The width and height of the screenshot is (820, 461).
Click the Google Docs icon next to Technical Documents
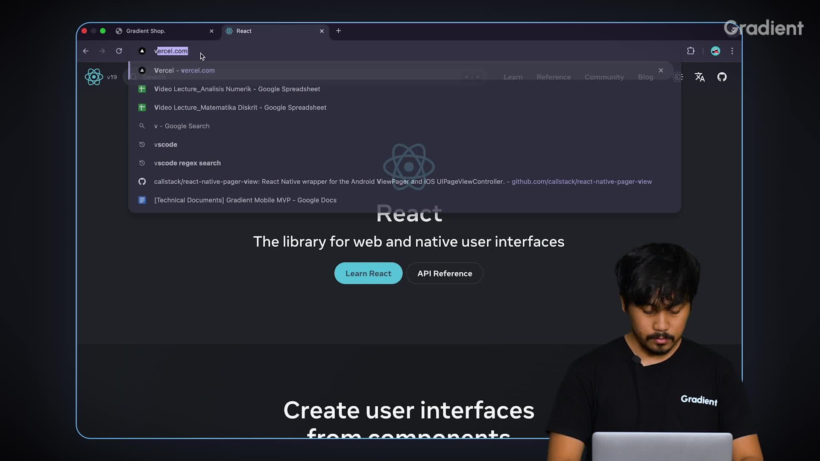coord(142,200)
